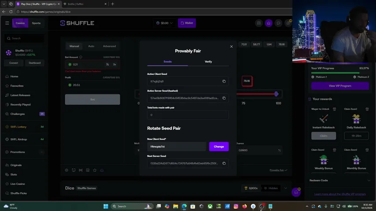Edit the New Client Seed field
This screenshot has width=376, height=211.
click(x=176, y=147)
